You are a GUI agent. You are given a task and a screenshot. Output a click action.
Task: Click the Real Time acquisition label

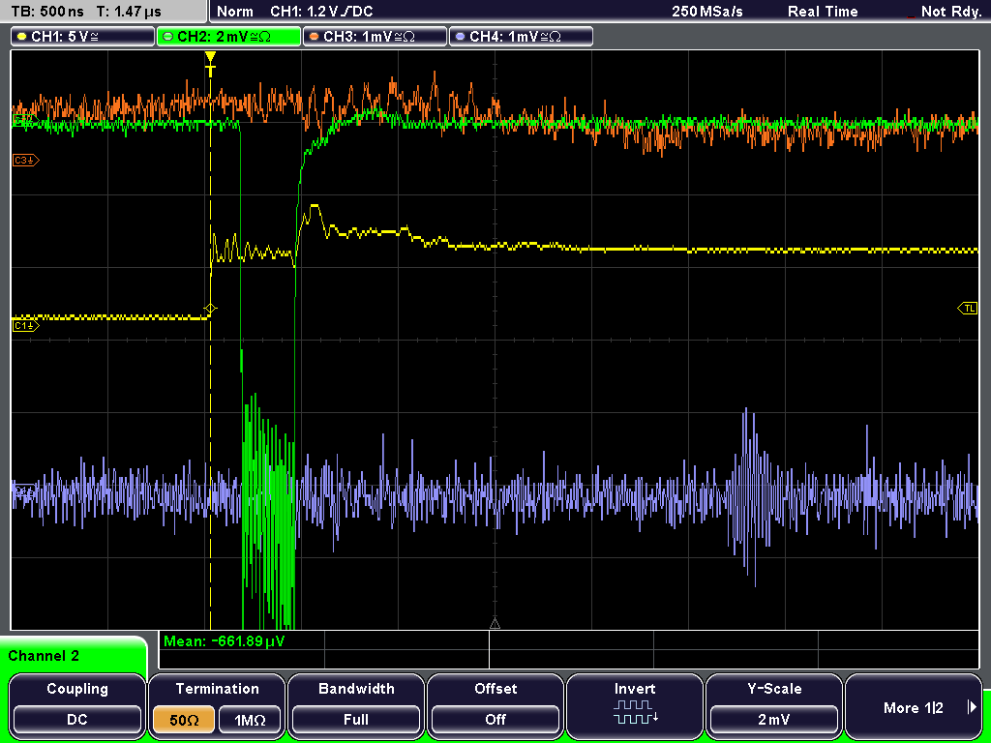click(x=823, y=12)
